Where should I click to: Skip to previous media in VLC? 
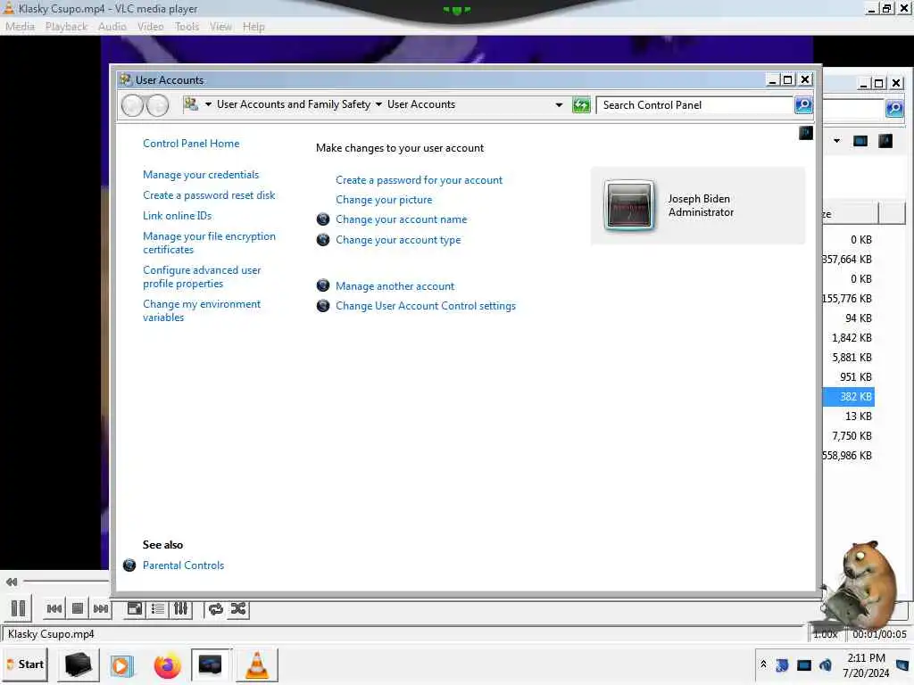tap(54, 608)
